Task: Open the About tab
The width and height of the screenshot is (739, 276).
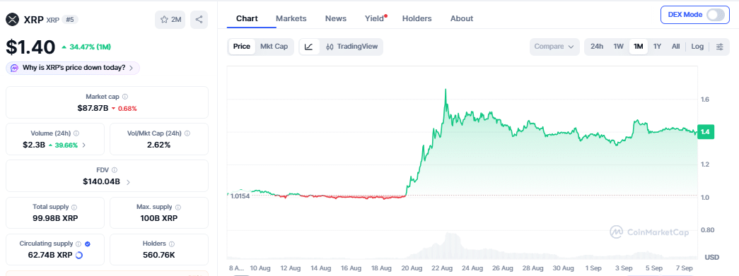Action: click(x=461, y=18)
